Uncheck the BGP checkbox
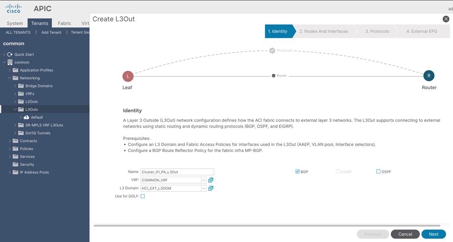This screenshot has height=242, width=453. click(297, 172)
